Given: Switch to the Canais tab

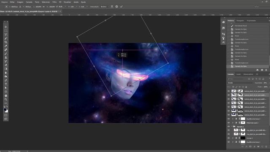Looking at the screenshot, I should pos(238,74).
